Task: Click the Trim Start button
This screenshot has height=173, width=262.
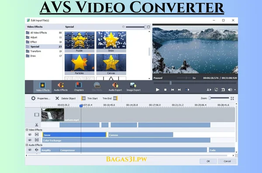Action: pyautogui.click(x=89, y=98)
